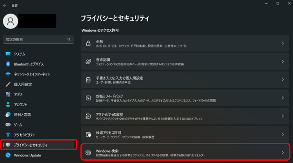Click the user profile avatar

pos(11,21)
